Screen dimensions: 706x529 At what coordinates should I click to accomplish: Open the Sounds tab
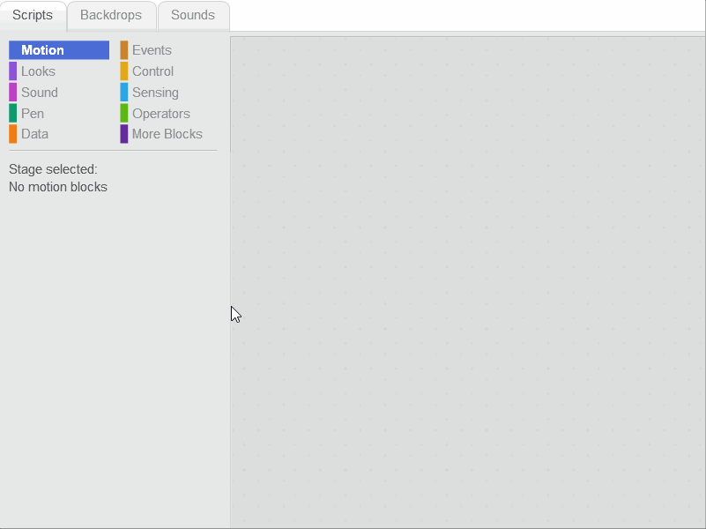[x=193, y=16]
